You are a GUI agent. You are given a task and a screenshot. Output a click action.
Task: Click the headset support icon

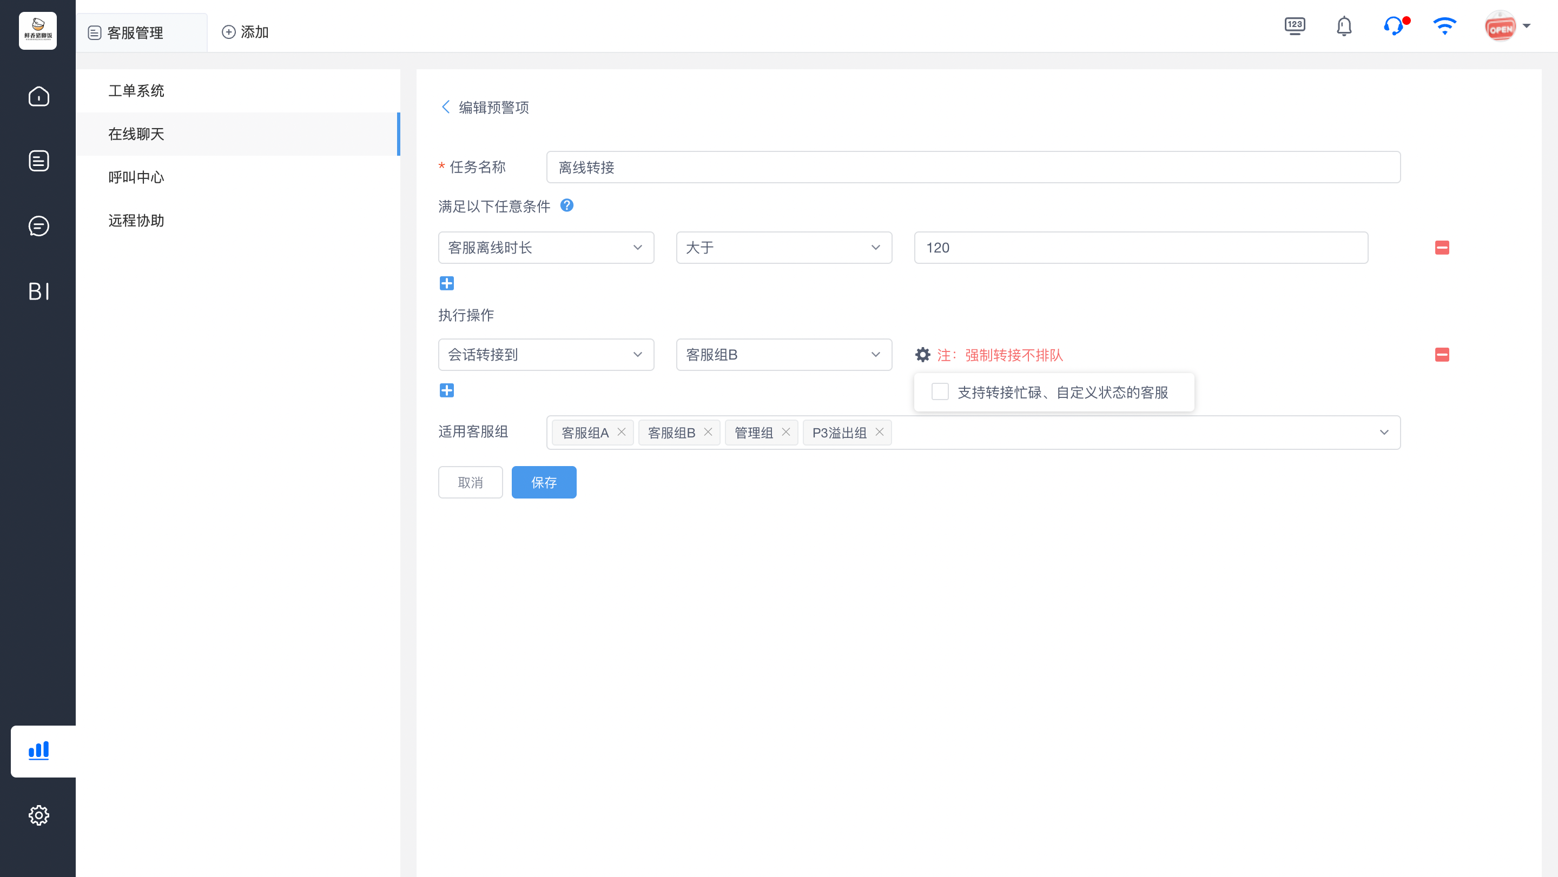(x=1394, y=26)
